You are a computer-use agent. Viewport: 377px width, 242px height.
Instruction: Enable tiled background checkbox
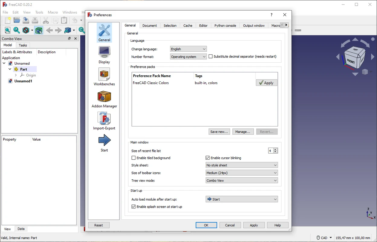coord(134,158)
